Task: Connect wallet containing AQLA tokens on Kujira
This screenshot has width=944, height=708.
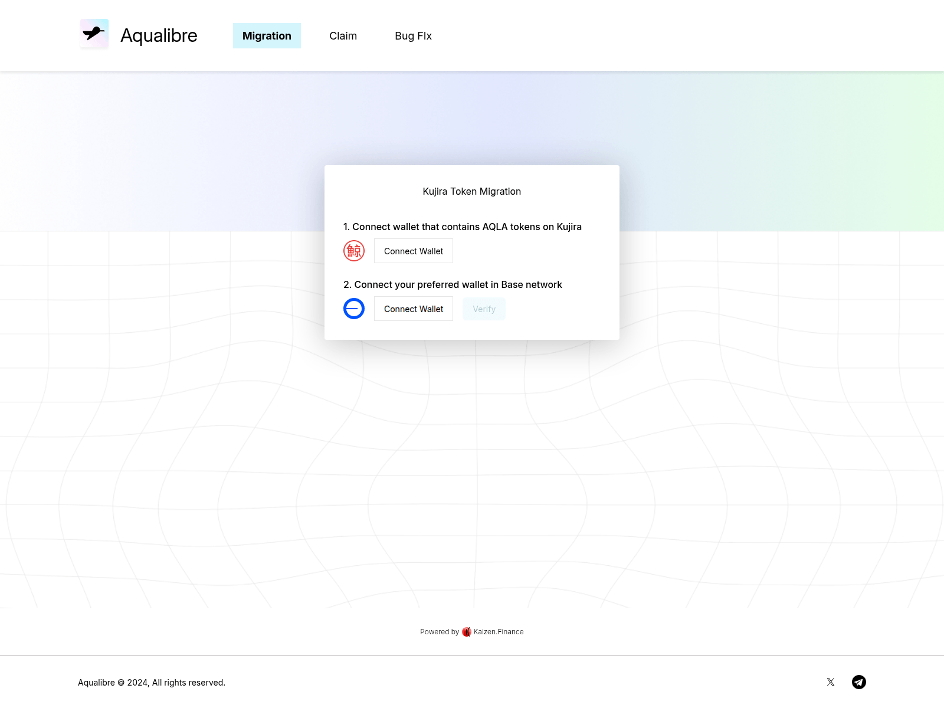Action: tap(413, 251)
